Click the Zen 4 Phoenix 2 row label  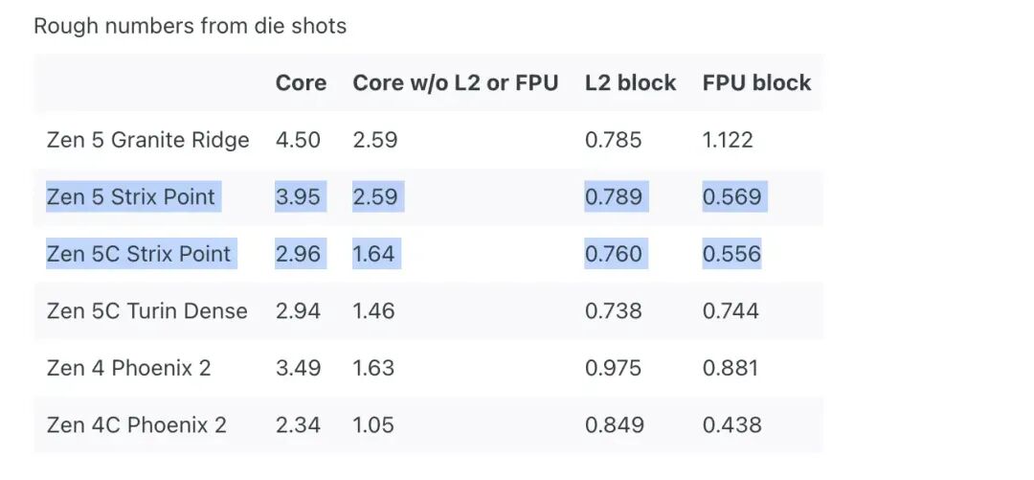128,368
